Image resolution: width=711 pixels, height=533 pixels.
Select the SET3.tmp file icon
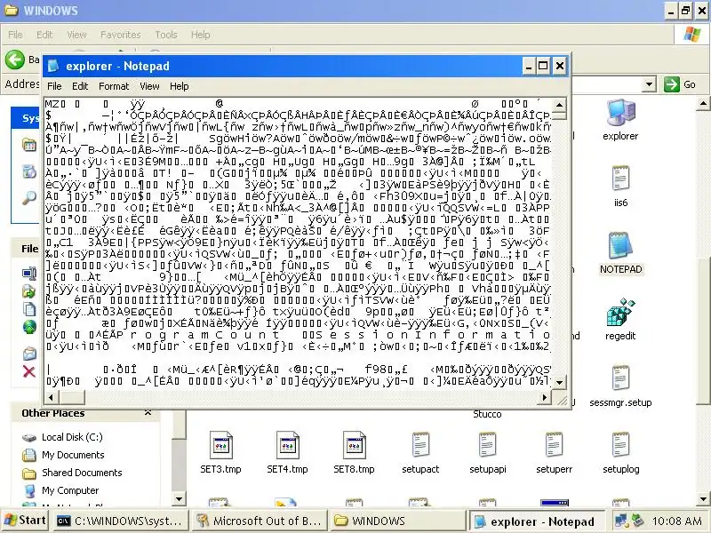point(220,445)
